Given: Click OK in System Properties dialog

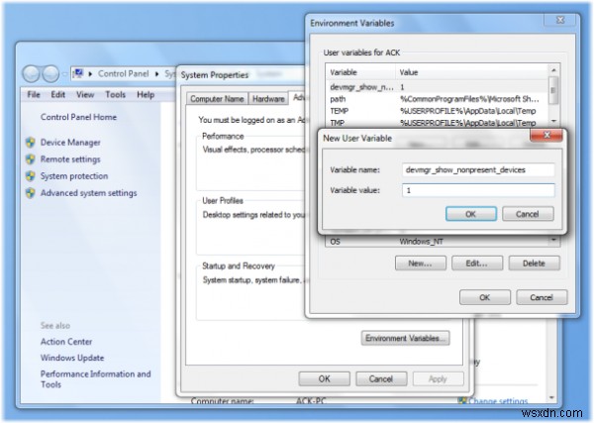Looking at the screenshot, I should point(325,378).
